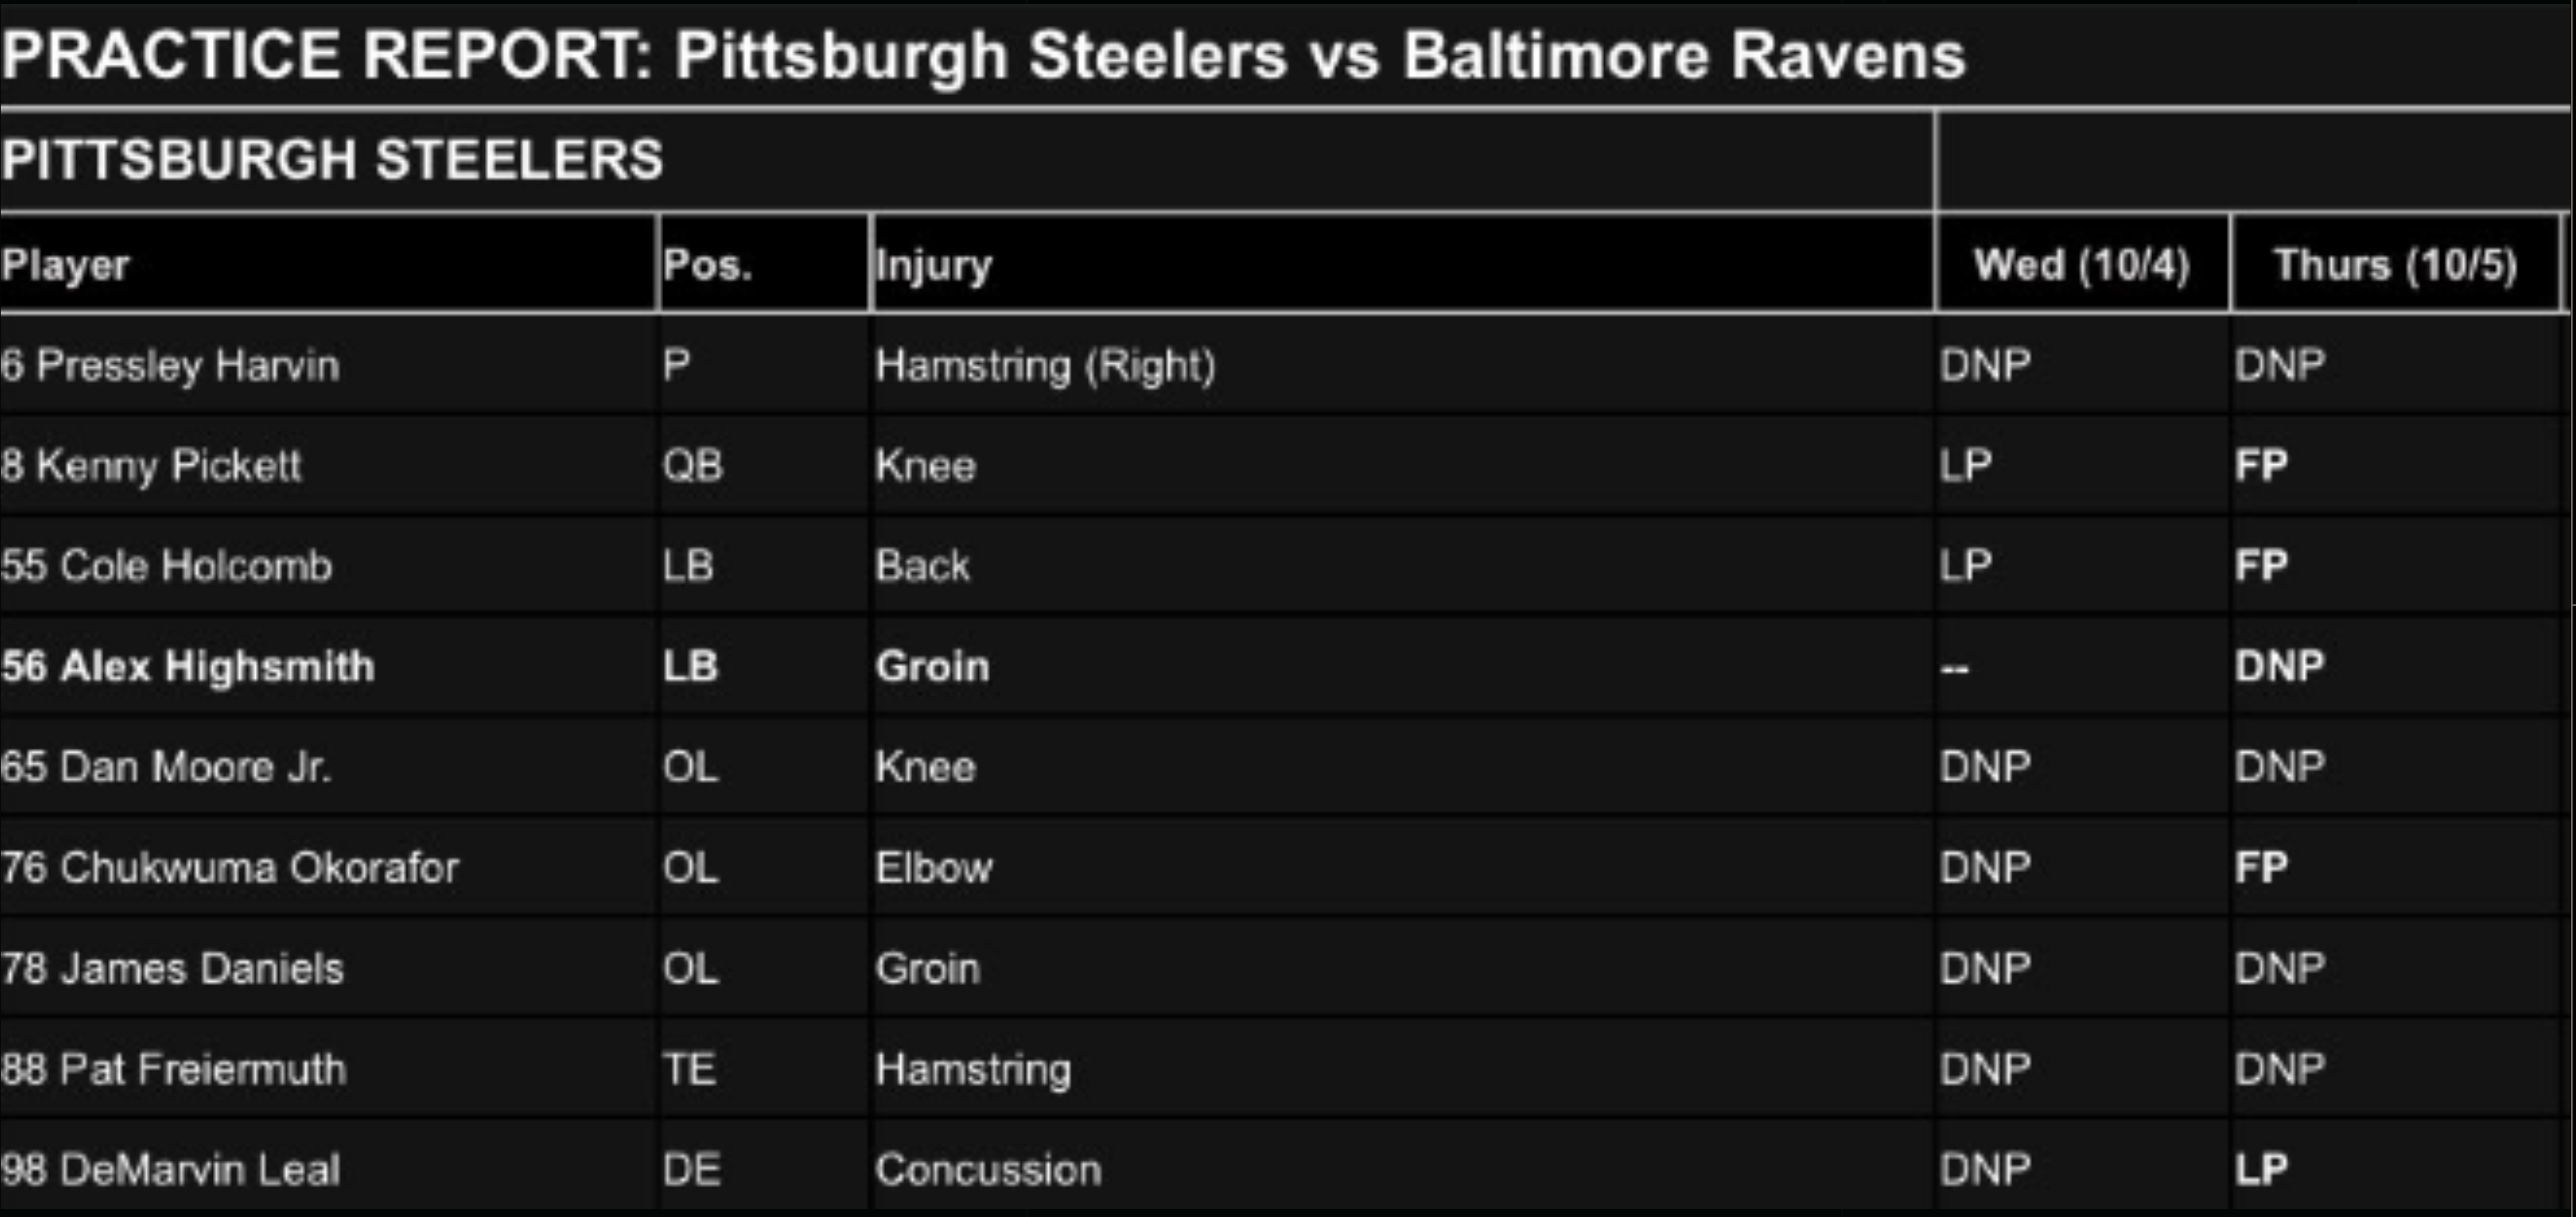Click the Hamstring (Right) injury cell
The height and width of the screenshot is (1217, 2576).
(x=1045, y=366)
